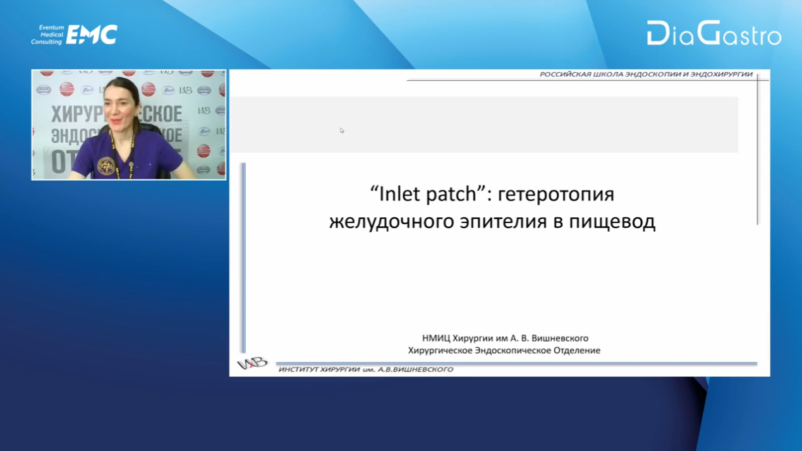Screen dimensions: 802x451
Task: Click the mouse pointer in the gray banner
Action: [342, 131]
